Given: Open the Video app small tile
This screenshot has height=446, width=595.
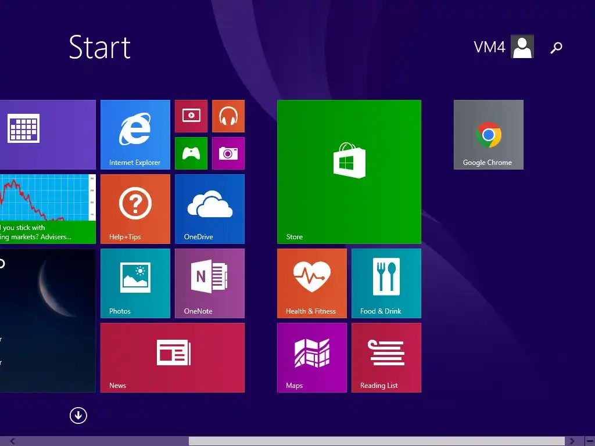Looking at the screenshot, I should (x=191, y=116).
